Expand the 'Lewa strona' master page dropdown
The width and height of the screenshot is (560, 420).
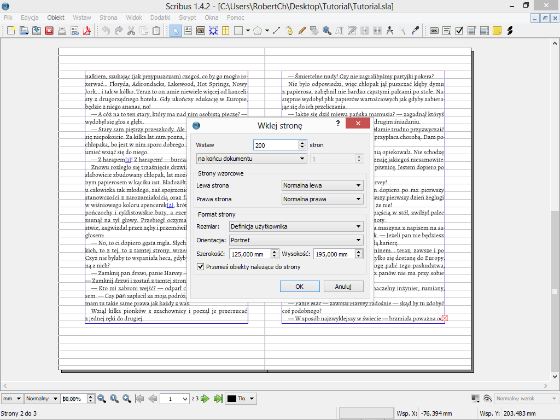(x=322, y=185)
